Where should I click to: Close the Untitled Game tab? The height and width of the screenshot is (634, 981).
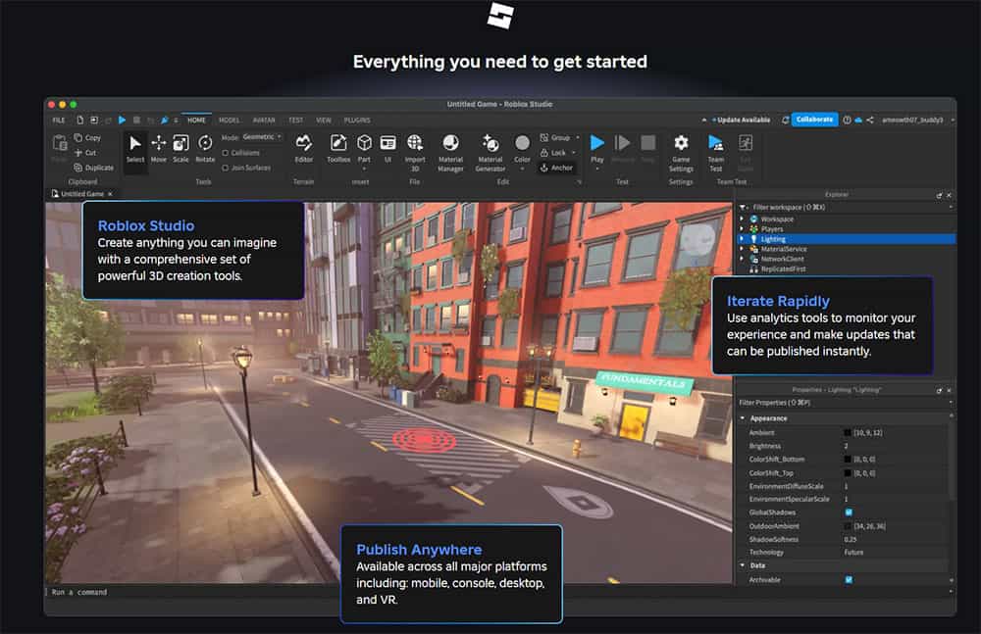click(110, 194)
